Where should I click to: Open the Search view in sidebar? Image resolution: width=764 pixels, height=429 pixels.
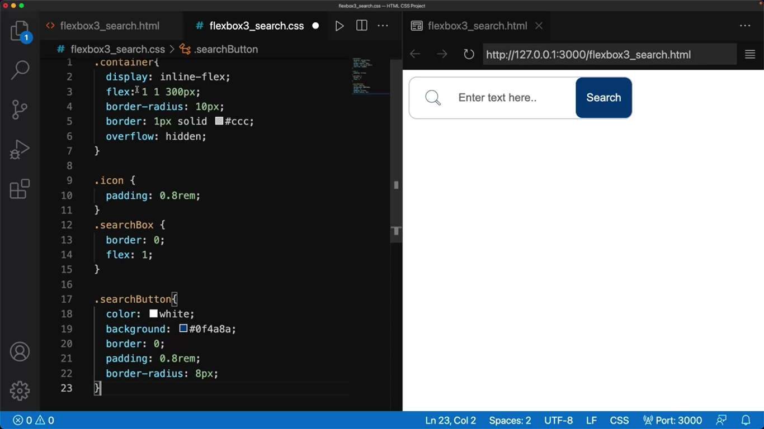pyautogui.click(x=20, y=70)
